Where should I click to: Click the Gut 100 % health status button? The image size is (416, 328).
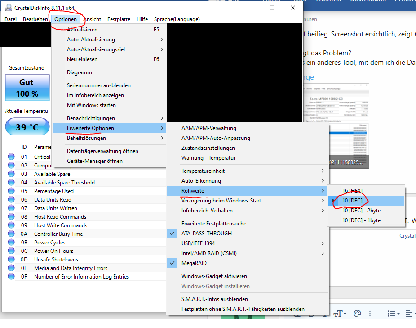pos(27,88)
